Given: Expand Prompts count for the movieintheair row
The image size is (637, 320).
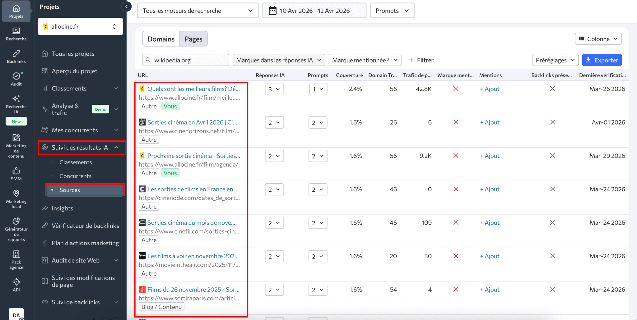Looking at the screenshot, I should 318,256.
